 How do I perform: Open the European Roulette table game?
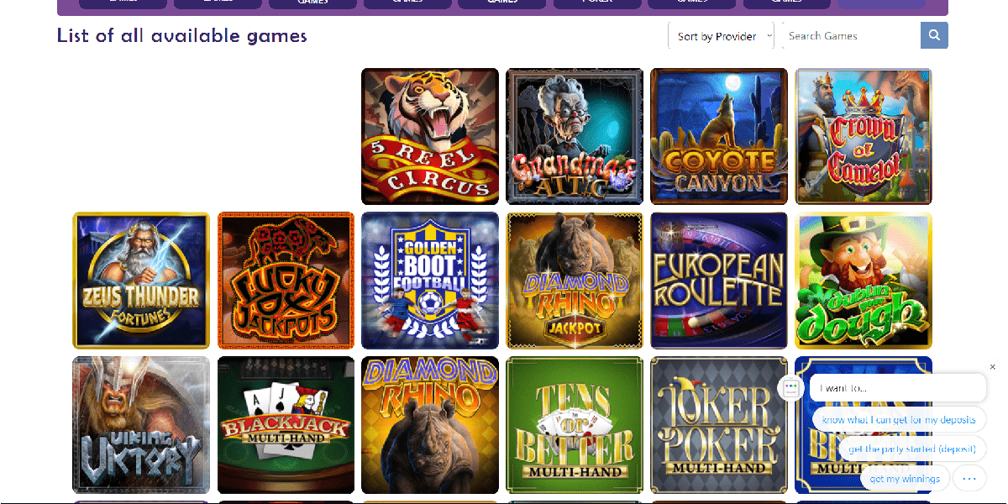tap(719, 281)
